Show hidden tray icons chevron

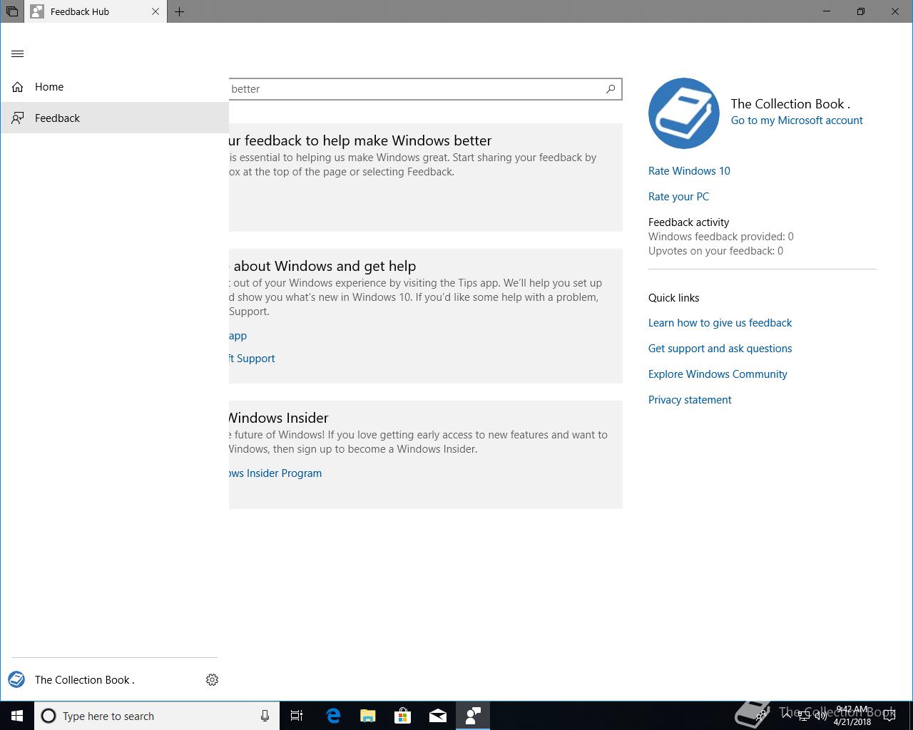click(x=787, y=716)
